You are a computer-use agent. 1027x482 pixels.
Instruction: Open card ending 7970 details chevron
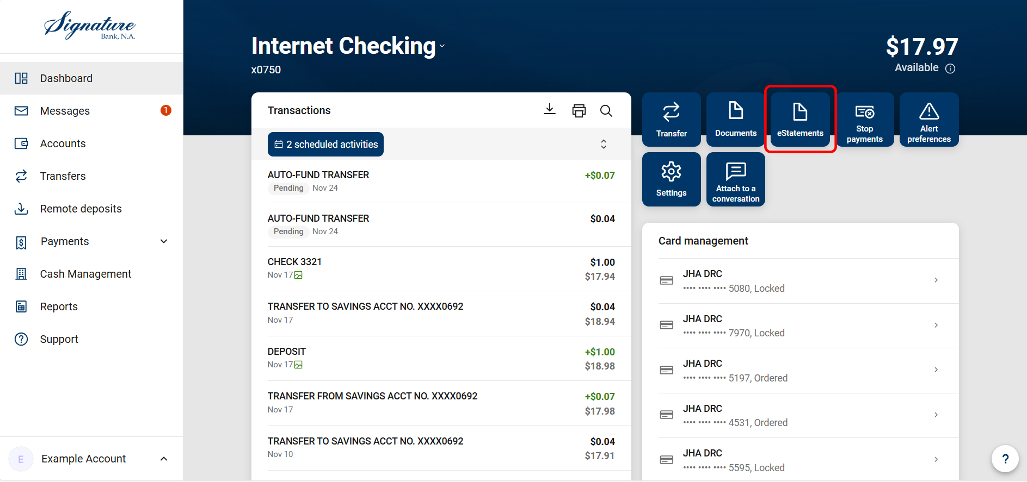tap(936, 325)
